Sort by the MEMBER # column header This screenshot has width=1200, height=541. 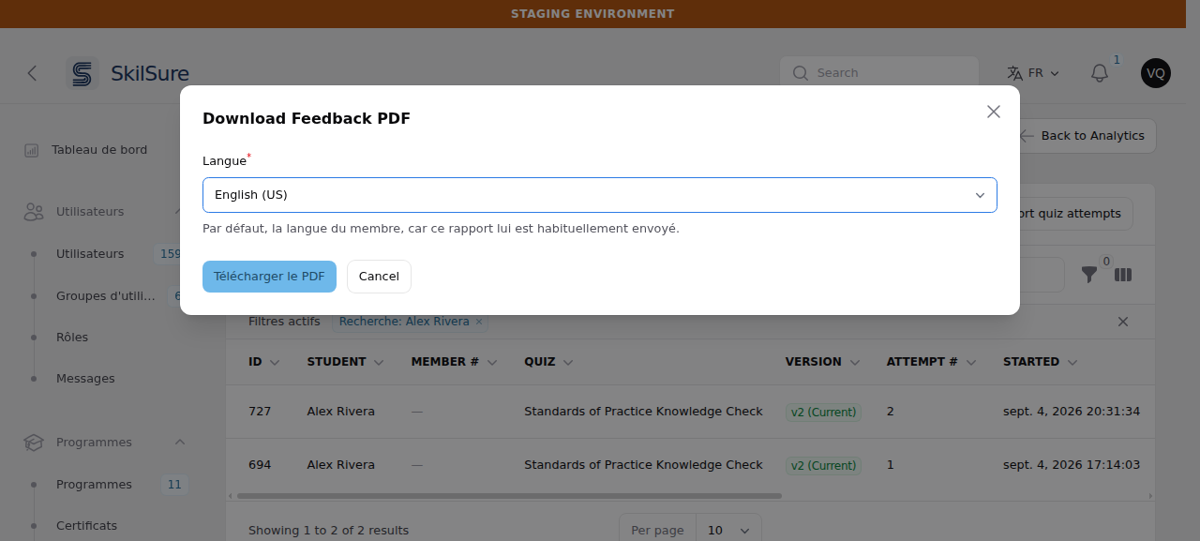[x=454, y=362]
